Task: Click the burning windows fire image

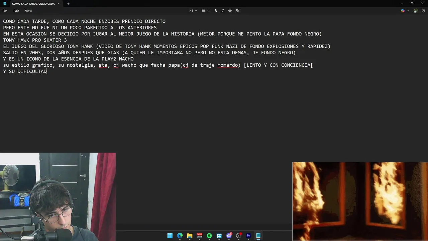Action: [x=360, y=202]
